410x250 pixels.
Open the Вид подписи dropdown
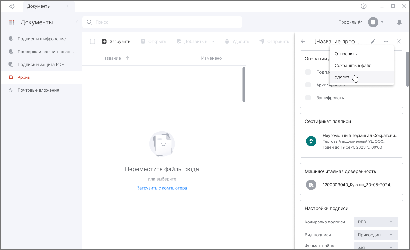(x=376, y=235)
